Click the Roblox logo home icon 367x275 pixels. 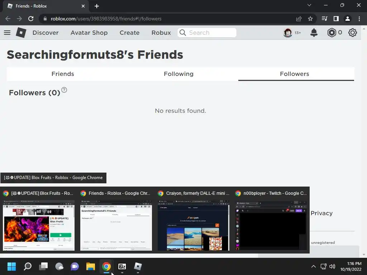[21, 33]
